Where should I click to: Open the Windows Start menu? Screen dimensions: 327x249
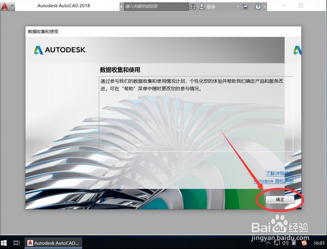tap(4, 243)
